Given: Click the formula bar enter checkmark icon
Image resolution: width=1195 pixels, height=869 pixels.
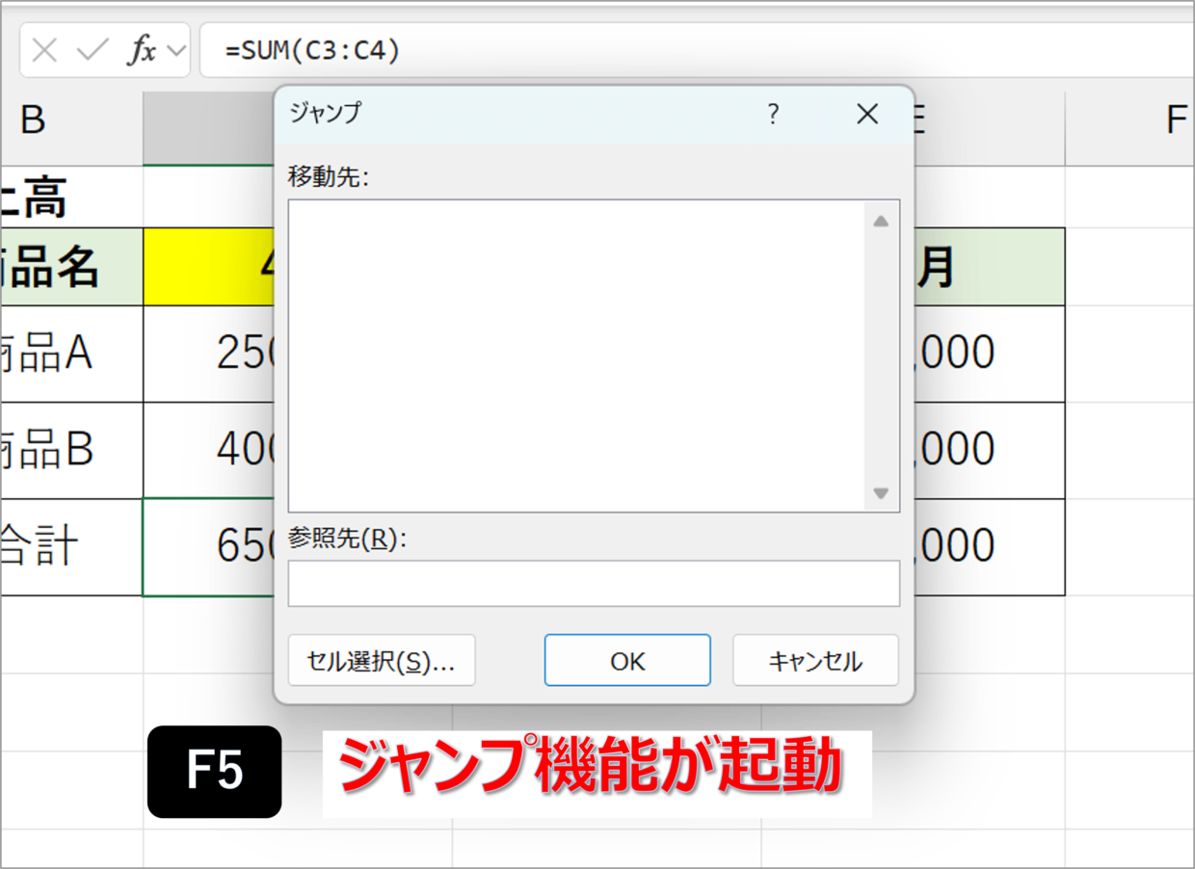Looking at the screenshot, I should [x=93, y=50].
